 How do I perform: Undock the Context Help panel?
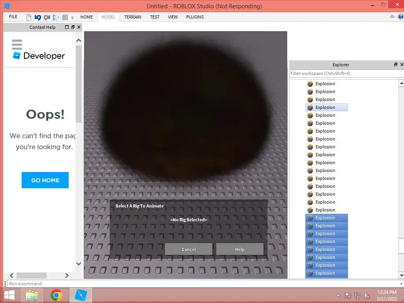[x=73, y=27]
